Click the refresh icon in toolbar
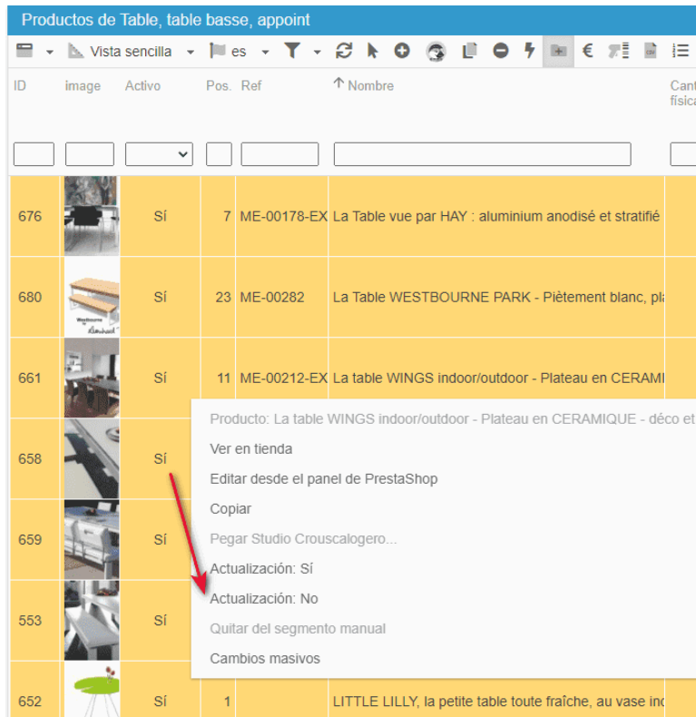 pos(343,52)
